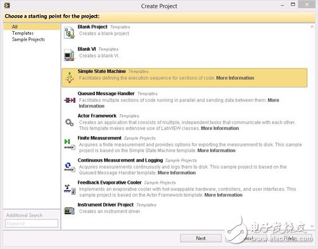Click the LabVIEW icon in title bar
The image size is (318, 249).
7,6
